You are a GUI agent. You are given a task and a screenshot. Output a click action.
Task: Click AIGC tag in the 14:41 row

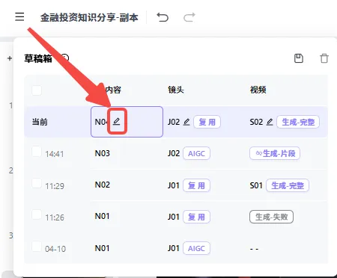pos(196,153)
